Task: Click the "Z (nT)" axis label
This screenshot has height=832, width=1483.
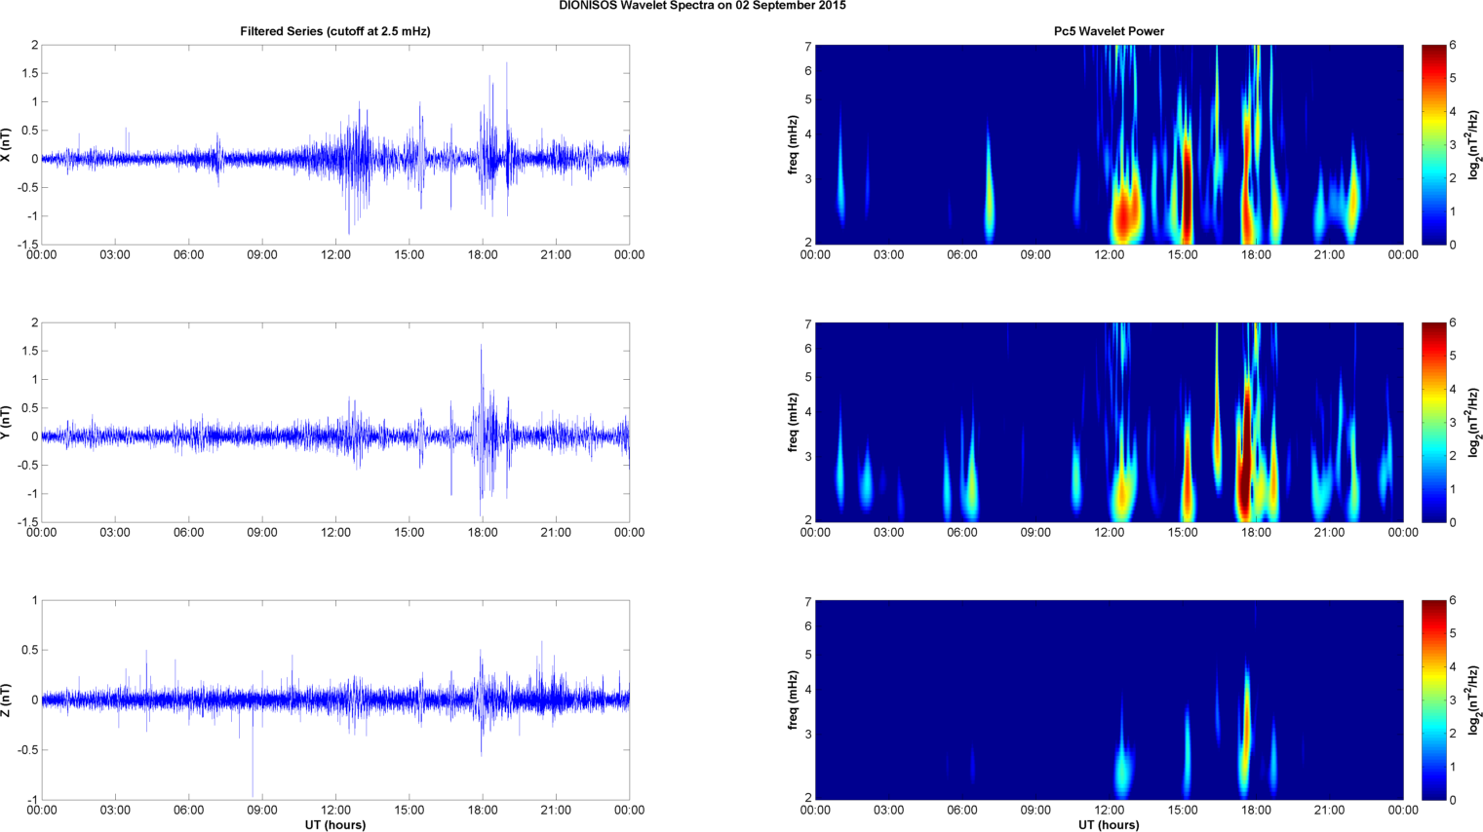Action: [x=6, y=700]
